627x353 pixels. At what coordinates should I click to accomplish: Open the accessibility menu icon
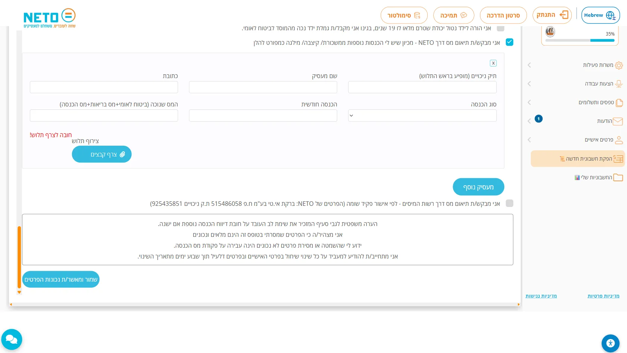click(611, 343)
